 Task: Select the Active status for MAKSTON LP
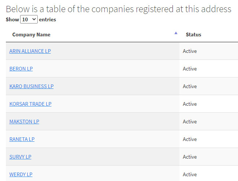pyautogui.click(x=190, y=122)
